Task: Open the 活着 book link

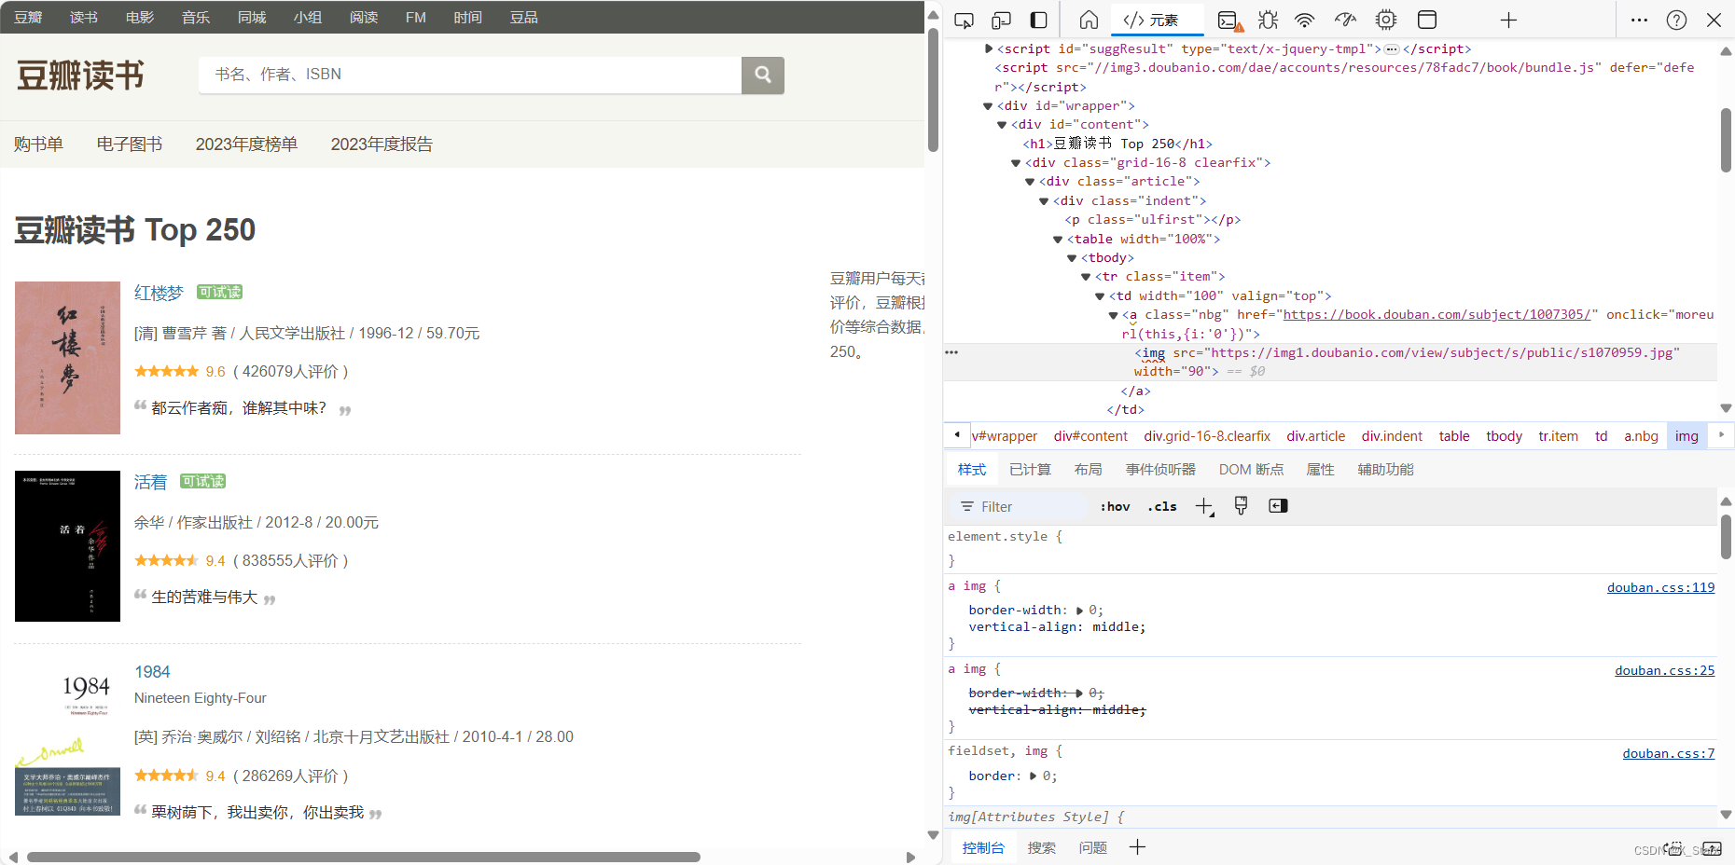Action: point(150,483)
